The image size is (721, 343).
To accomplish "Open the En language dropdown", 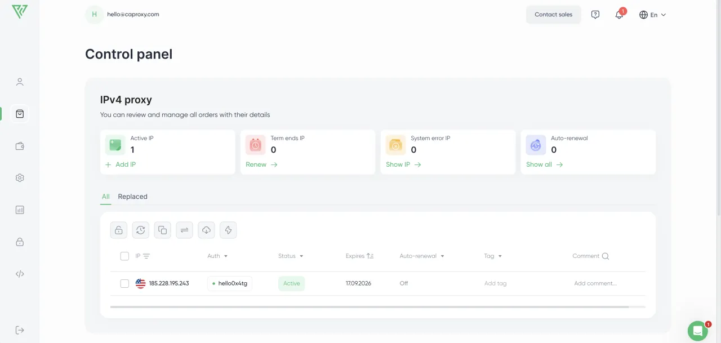I will (x=653, y=15).
